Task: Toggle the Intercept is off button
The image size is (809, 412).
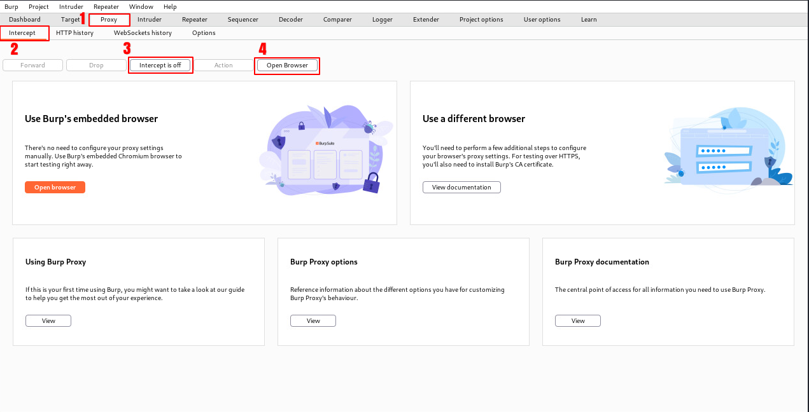Action: pyautogui.click(x=160, y=65)
